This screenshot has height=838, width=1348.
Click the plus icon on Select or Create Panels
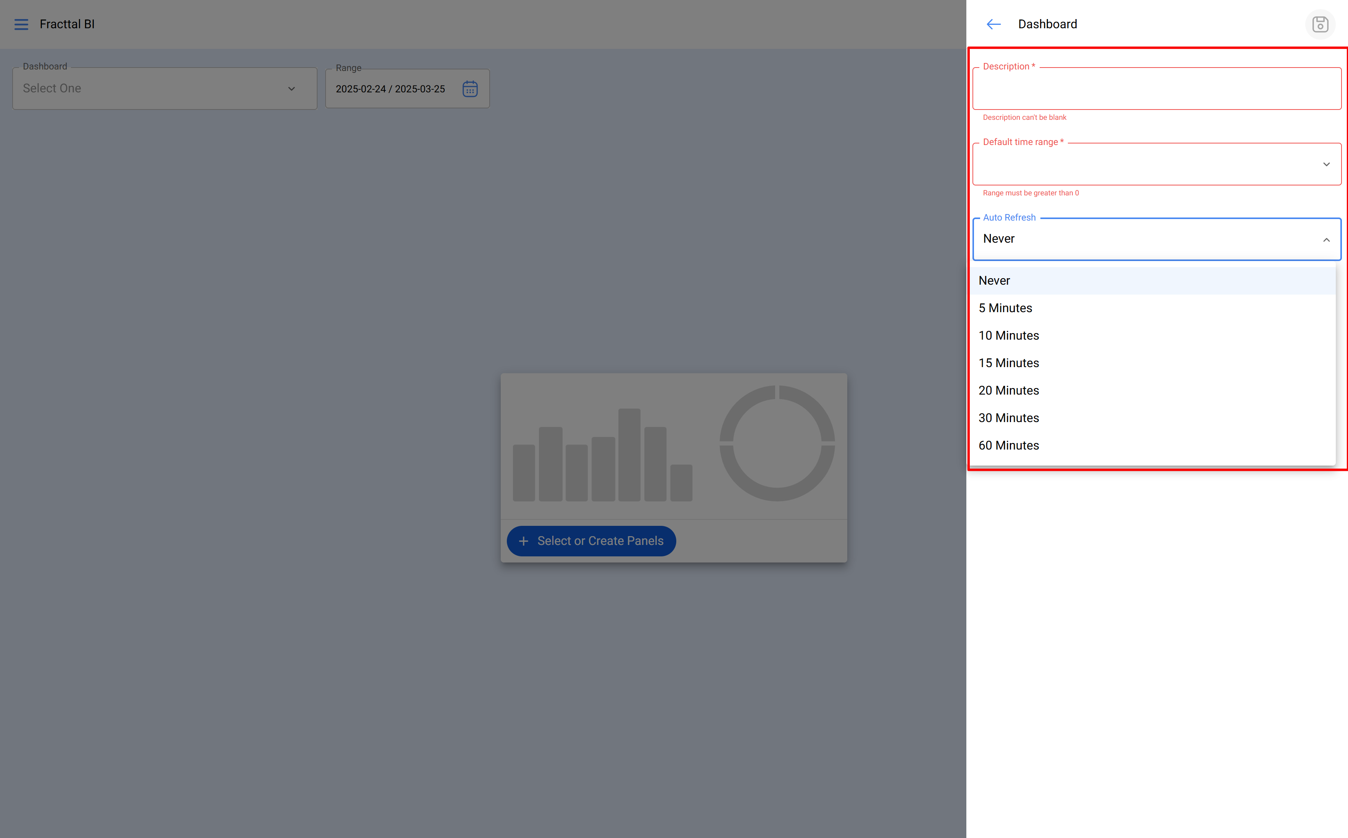pyautogui.click(x=523, y=541)
